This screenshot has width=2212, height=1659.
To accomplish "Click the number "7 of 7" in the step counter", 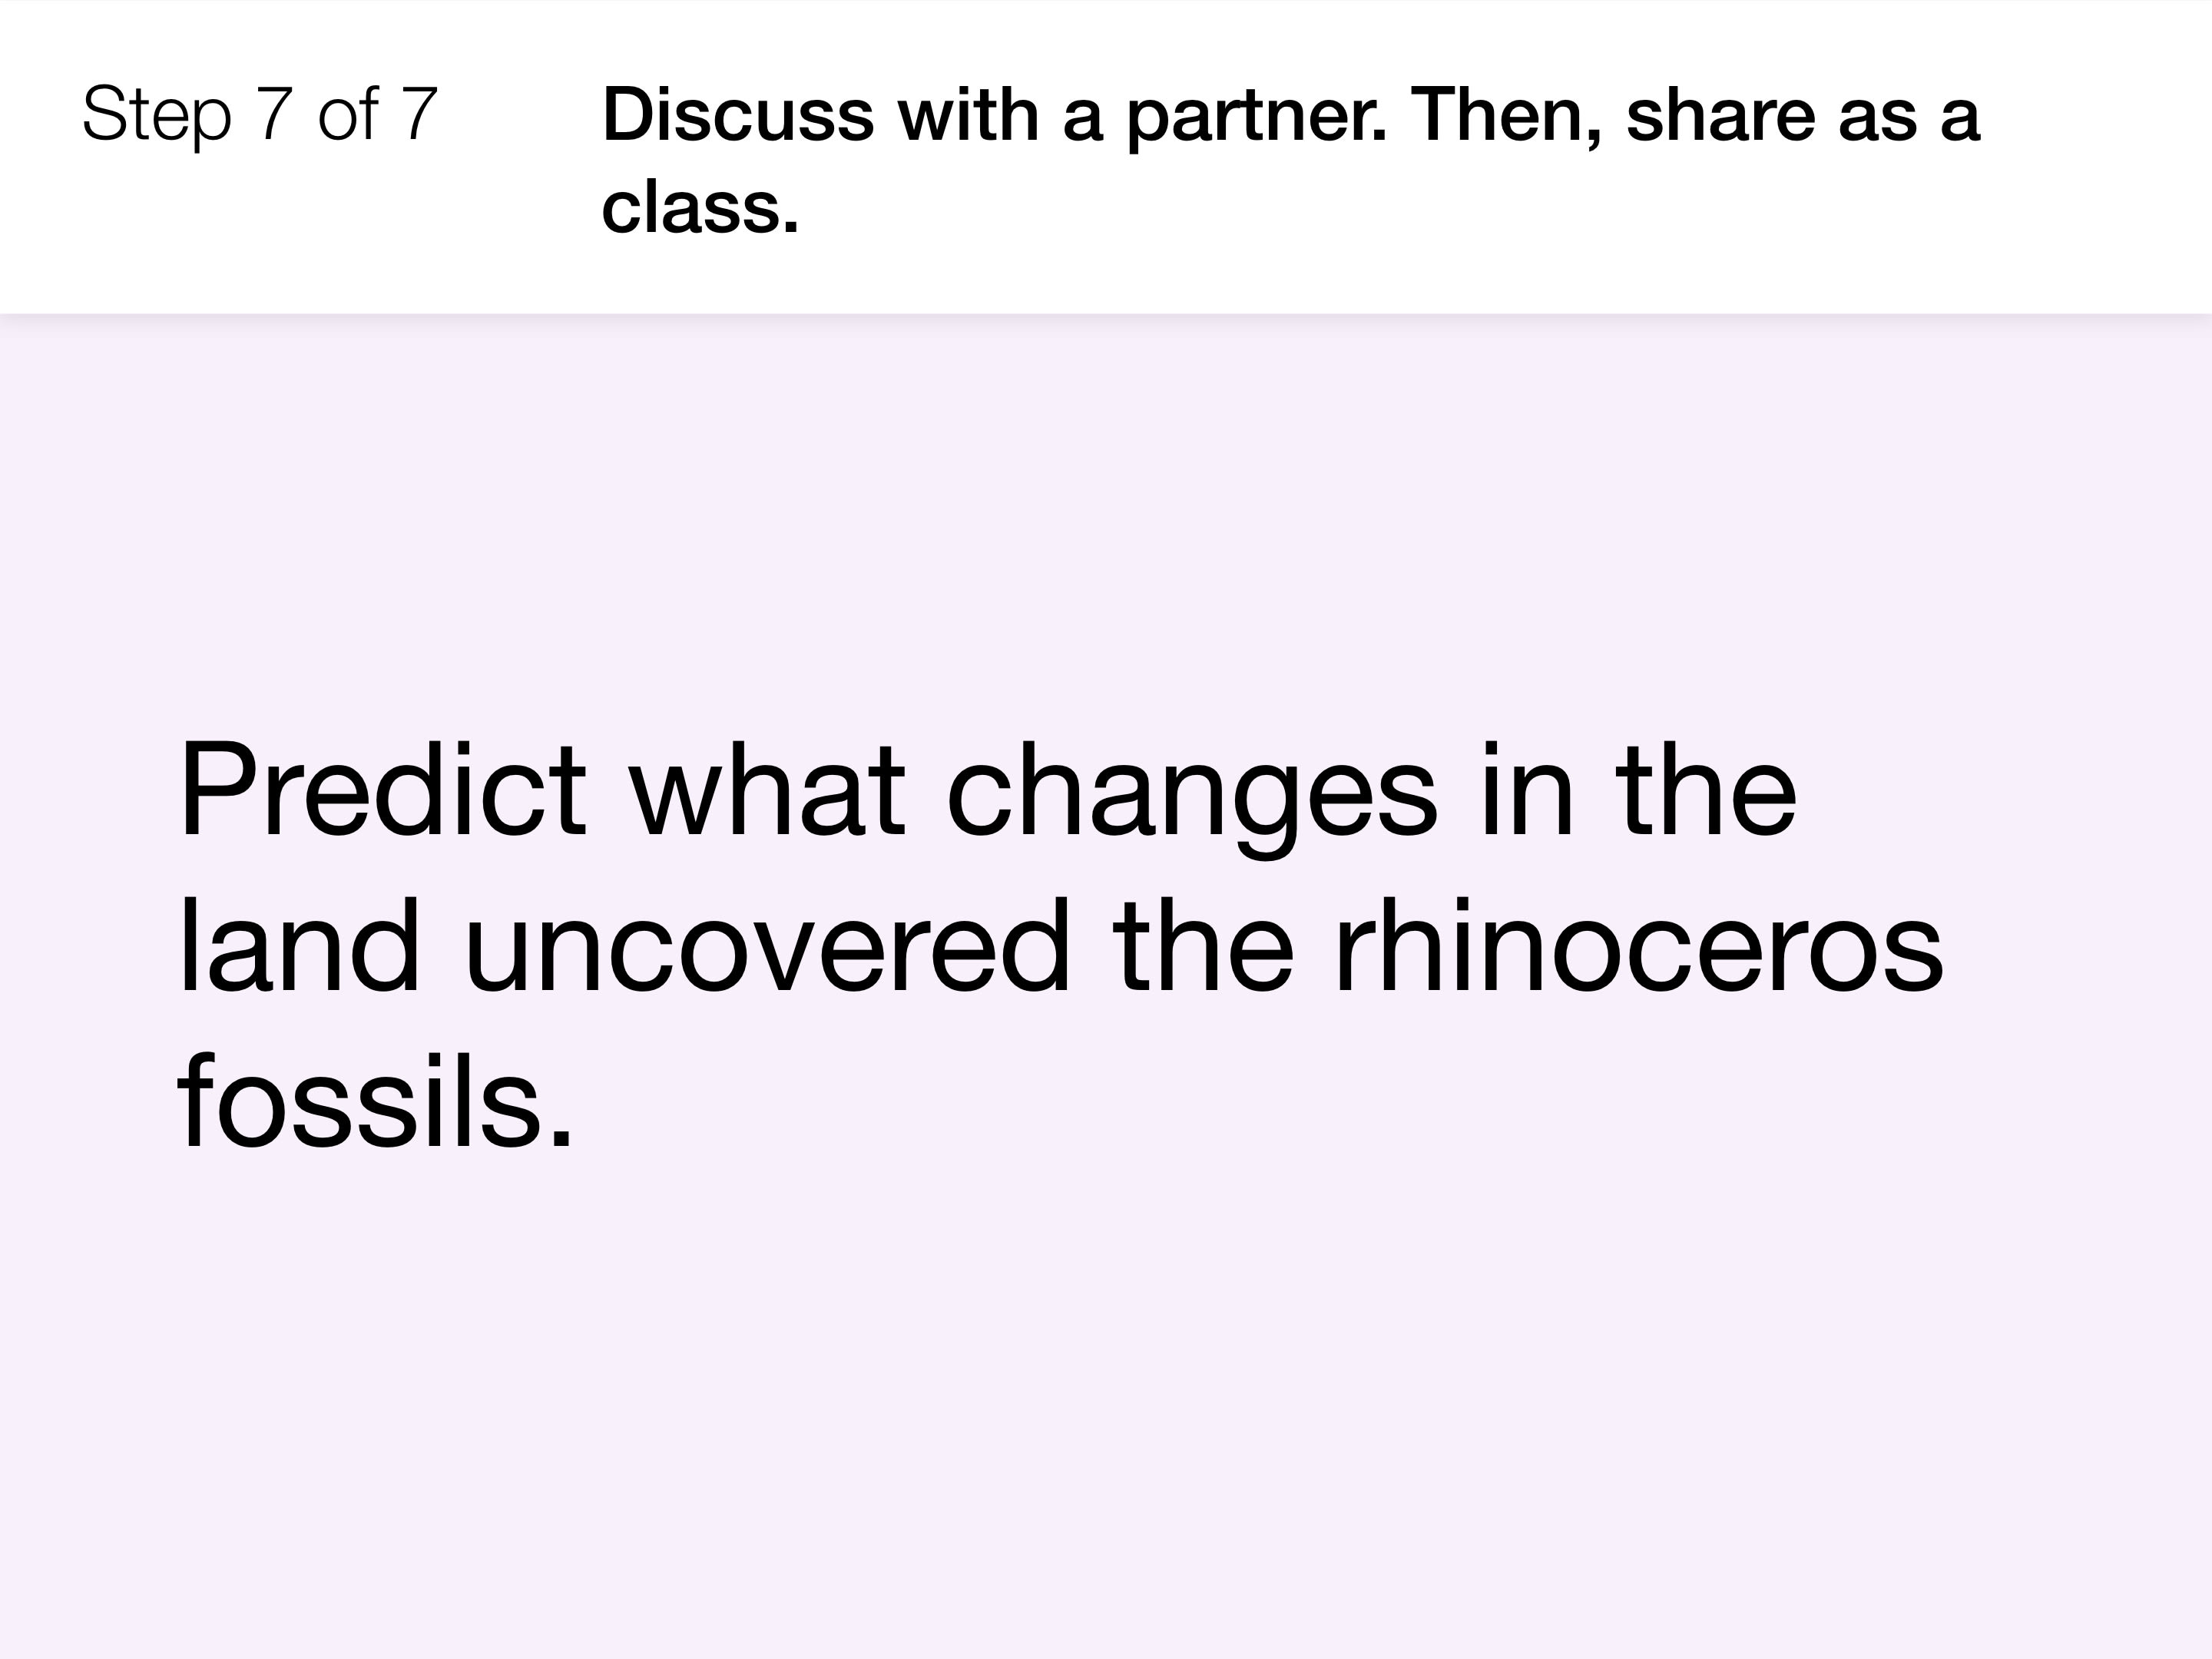I will [x=347, y=114].
